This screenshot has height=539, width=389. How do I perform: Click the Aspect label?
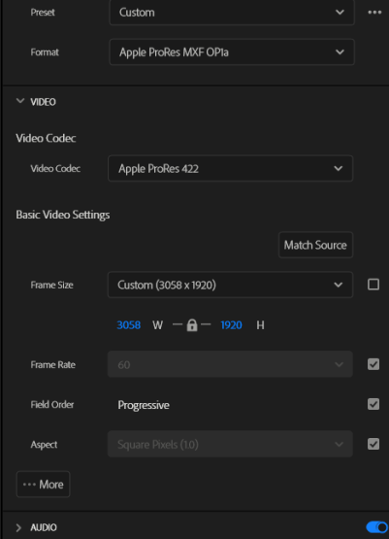(x=44, y=445)
